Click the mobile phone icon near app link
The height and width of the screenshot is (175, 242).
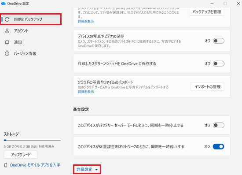click(x=6, y=165)
